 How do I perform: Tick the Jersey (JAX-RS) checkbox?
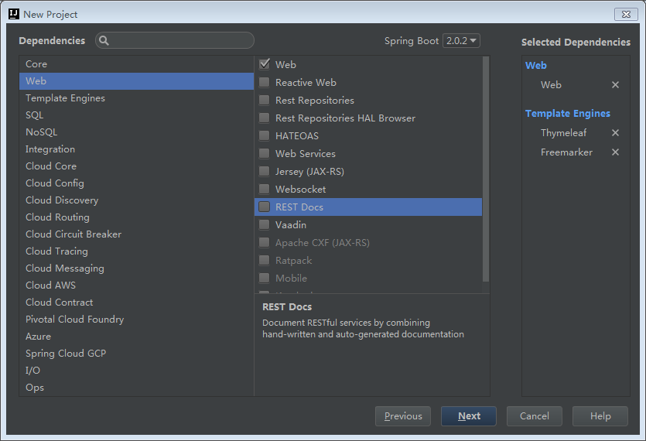(x=264, y=171)
